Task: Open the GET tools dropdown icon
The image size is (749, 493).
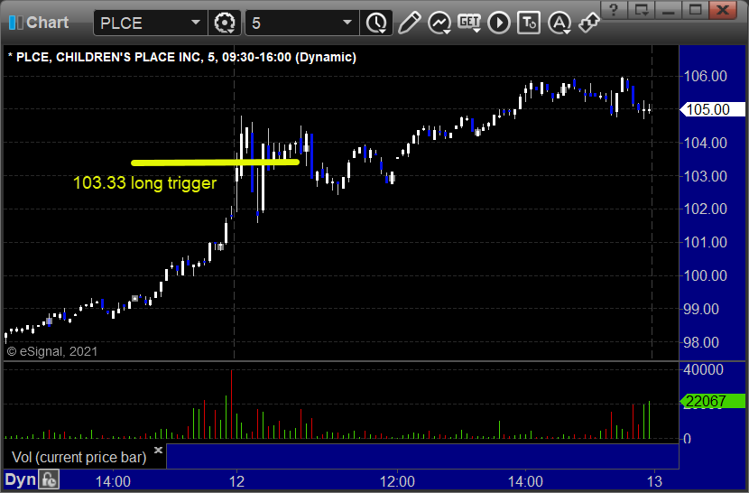Action: click(x=469, y=23)
